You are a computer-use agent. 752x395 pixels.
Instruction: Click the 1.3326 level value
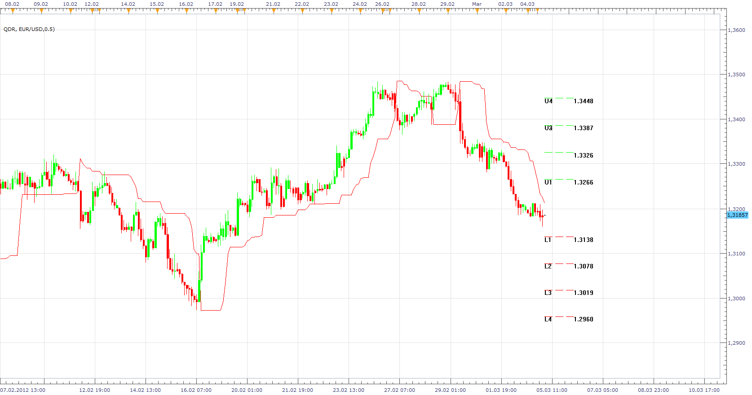(584, 156)
